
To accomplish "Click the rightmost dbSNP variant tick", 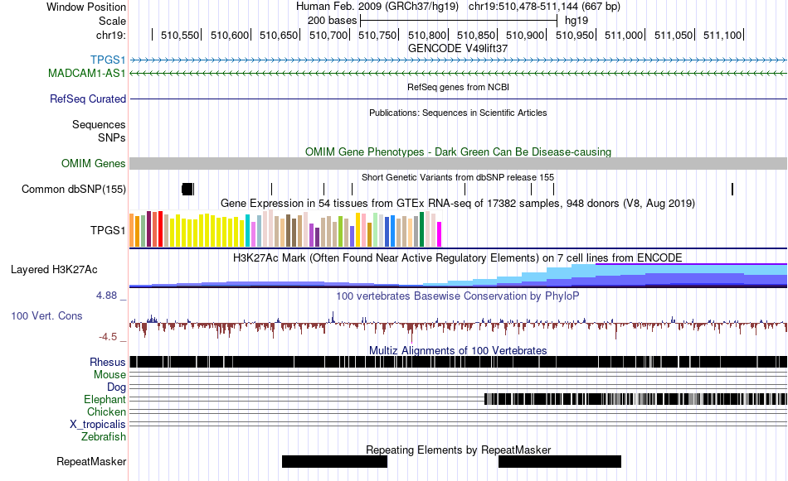I will pos(732,189).
